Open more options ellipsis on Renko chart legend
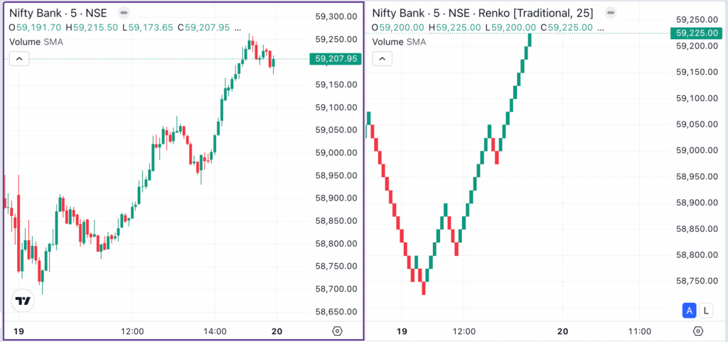Image resolution: width=728 pixels, height=342 pixels. 599,27
